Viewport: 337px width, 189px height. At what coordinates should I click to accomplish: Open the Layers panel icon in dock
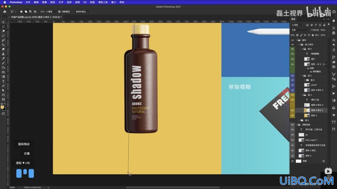(x=334, y=21)
